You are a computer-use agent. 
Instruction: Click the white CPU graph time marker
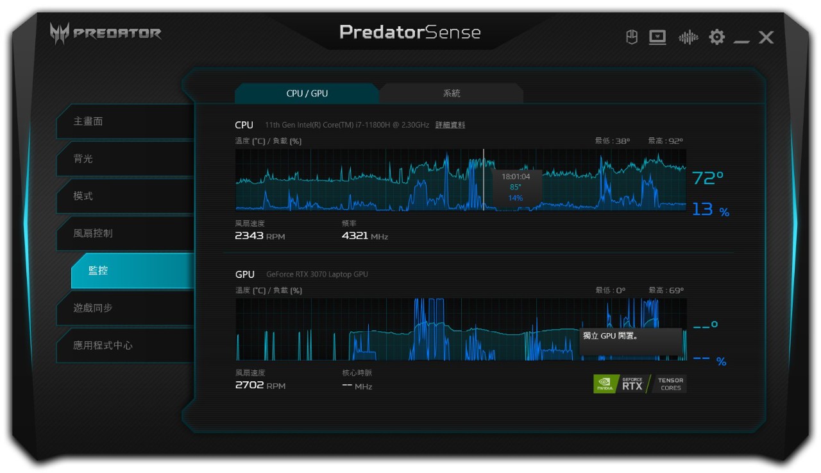tap(484, 180)
